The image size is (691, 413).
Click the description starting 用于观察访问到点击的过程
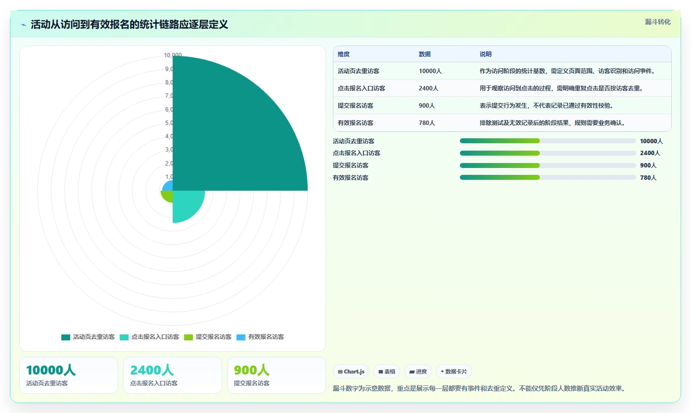561,88
